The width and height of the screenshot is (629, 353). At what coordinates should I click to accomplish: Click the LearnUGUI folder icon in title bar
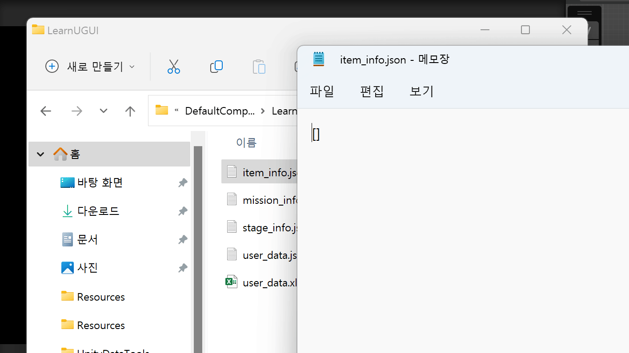(x=38, y=30)
